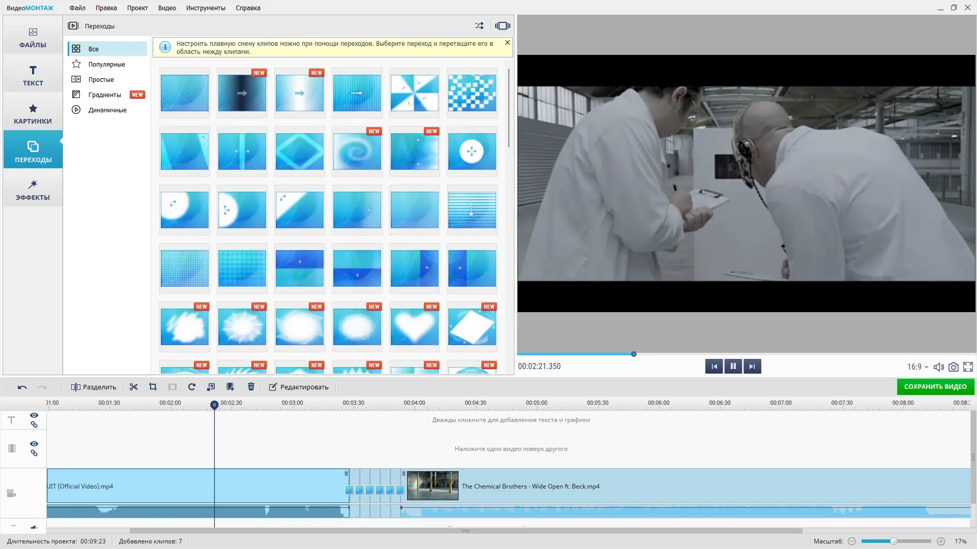Take a snapshot with the camera icon

pos(954,367)
